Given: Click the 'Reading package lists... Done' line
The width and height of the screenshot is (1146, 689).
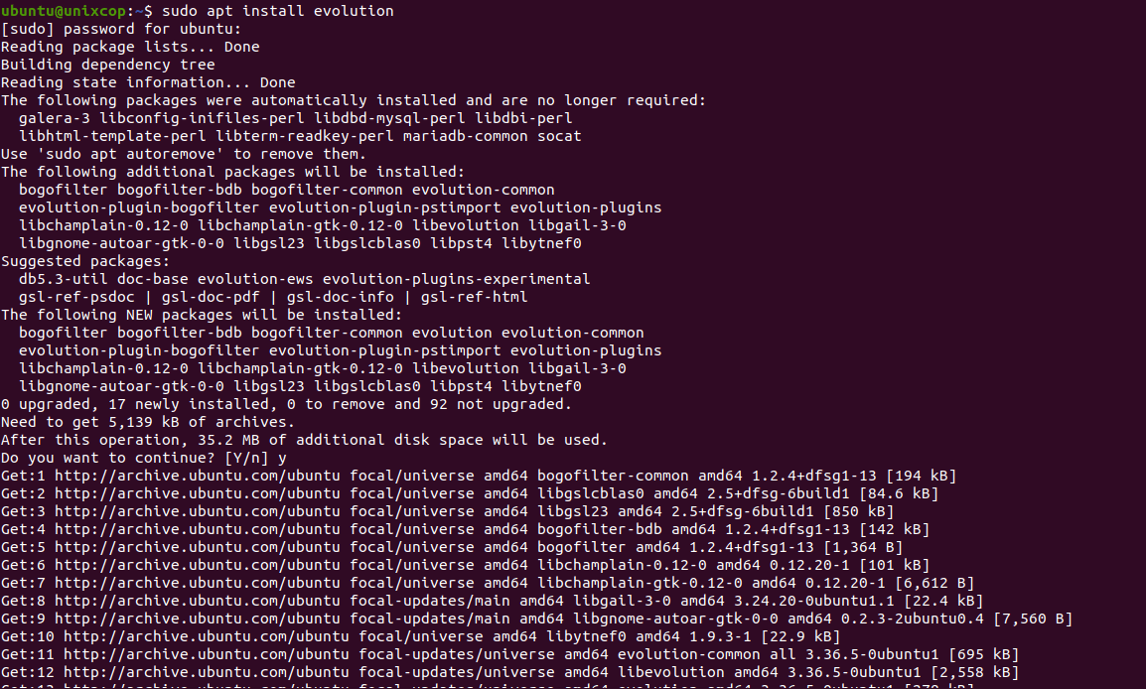Looking at the screenshot, I should pyautogui.click(x=130, y=47).
